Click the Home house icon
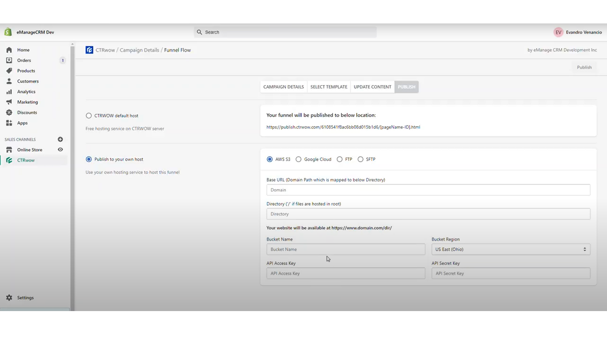The height and width of the screenshot is (341, 607). pyautogui.click(x=9, y=50)
